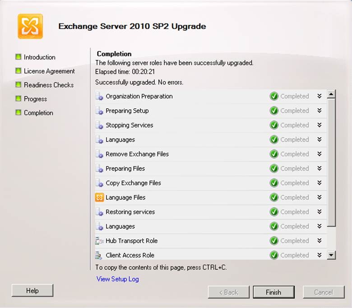Click the Restoring services task icon
Viewport: 352px width, 308px height.
99,212
